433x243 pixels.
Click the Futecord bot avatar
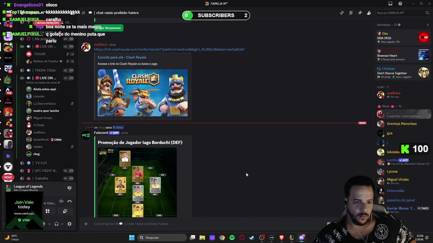(x=86, y=135)
